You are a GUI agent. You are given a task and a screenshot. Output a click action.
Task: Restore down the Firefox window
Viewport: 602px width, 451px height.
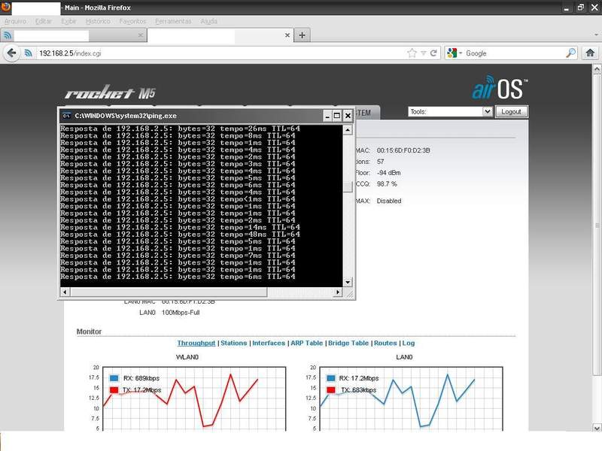tap(580, 8)
